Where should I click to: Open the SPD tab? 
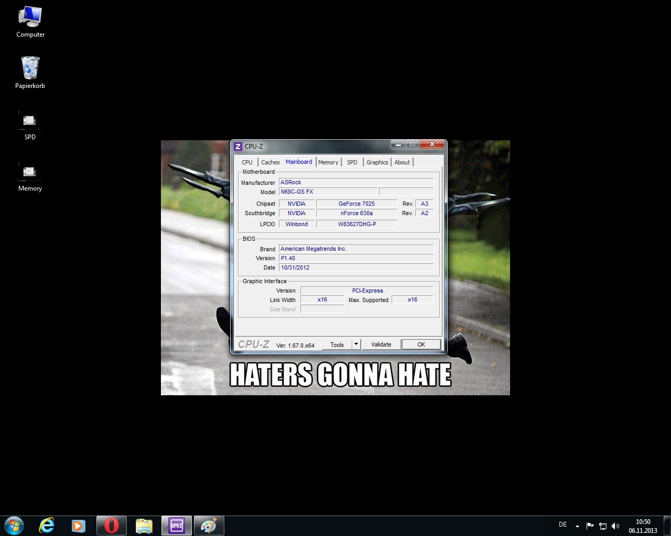click(x=352, y=162)
